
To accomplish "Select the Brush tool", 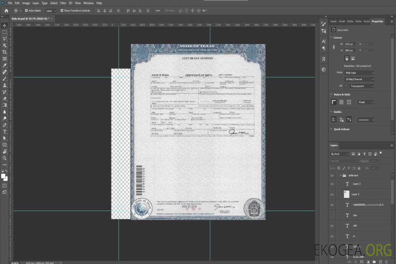I will (4, 78).
